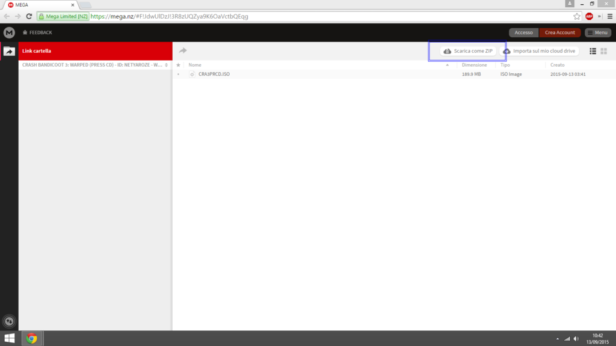Click the transfers icon at sidebar bottom
This screenshot has height=346, width=616.
point(9,321)
